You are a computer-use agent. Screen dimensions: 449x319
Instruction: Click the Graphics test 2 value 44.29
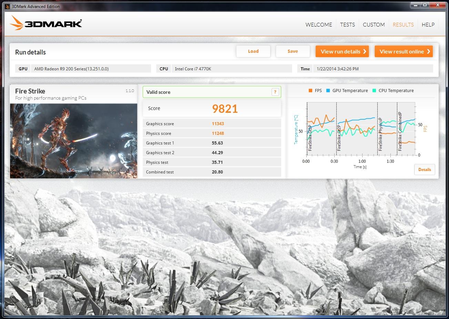(217, 153)
